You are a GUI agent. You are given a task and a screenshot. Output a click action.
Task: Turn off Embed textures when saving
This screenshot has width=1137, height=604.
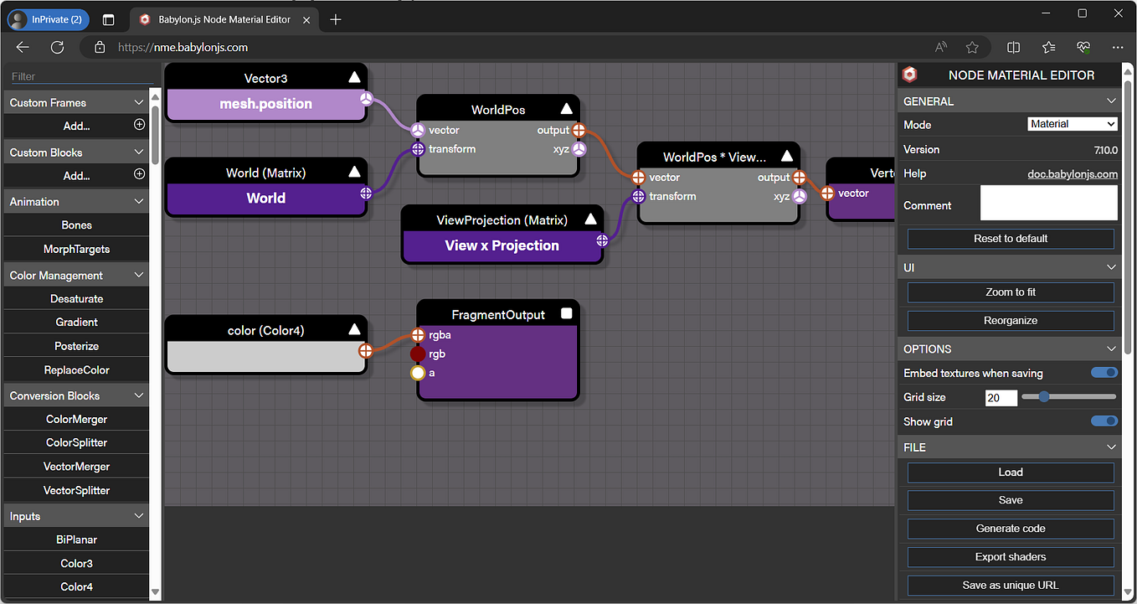point(1104,372)
